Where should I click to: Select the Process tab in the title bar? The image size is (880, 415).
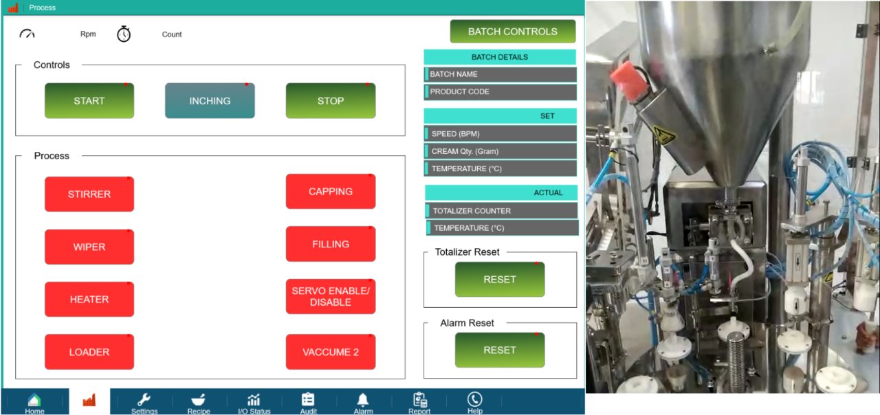43,8
